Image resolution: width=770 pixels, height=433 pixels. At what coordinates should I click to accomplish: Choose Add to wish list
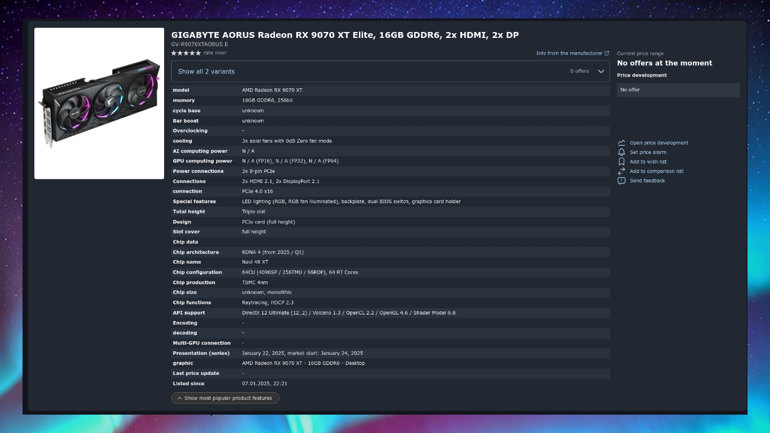point(648,162)
